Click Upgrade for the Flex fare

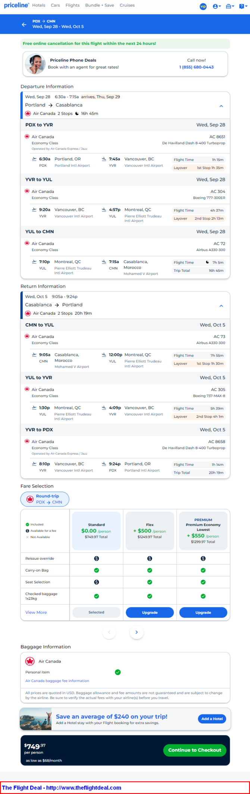(150, 612)
